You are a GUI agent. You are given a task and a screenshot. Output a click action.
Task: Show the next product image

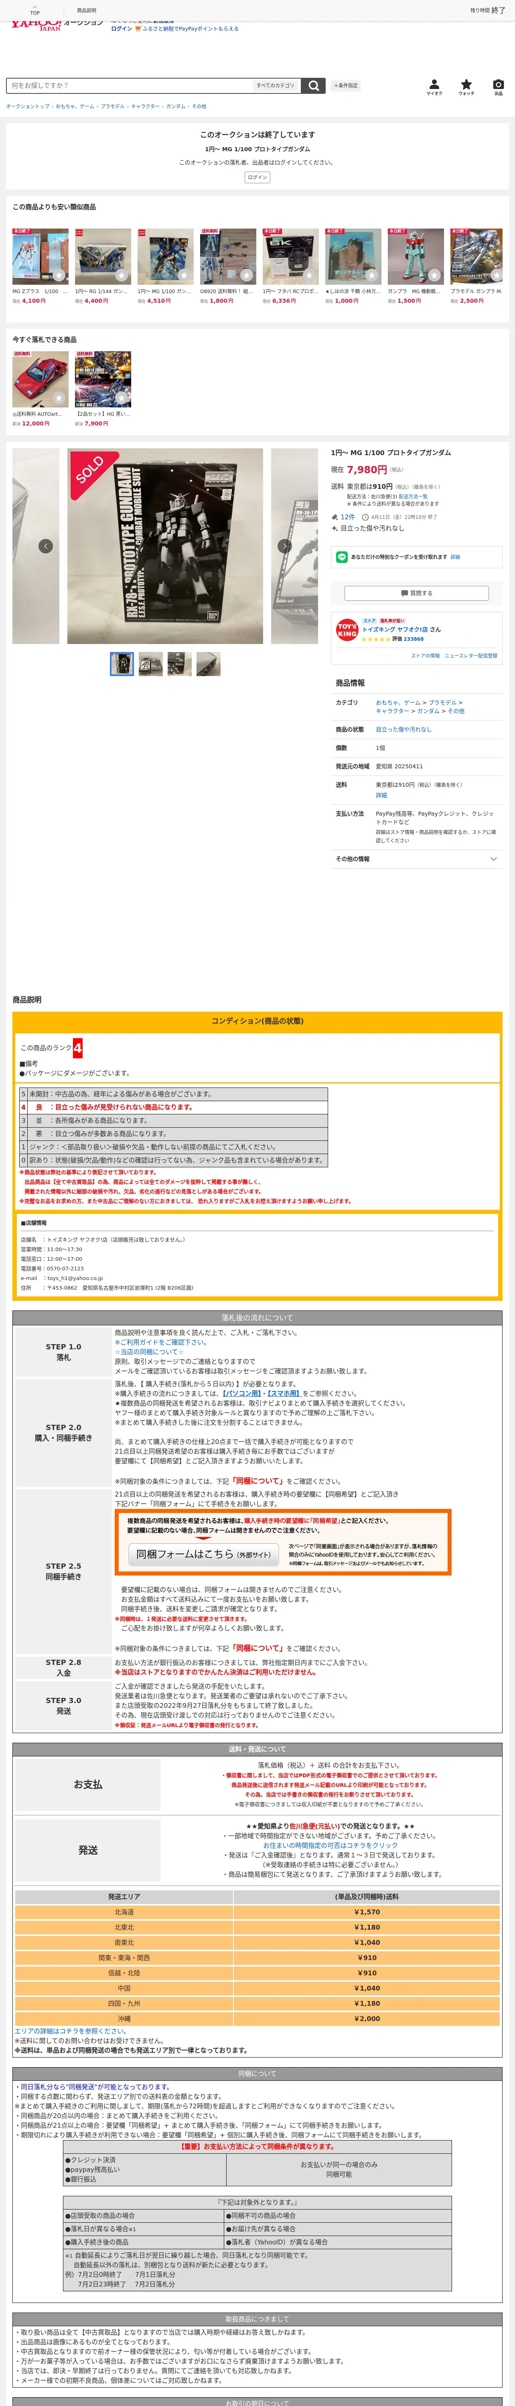(284, 545)
